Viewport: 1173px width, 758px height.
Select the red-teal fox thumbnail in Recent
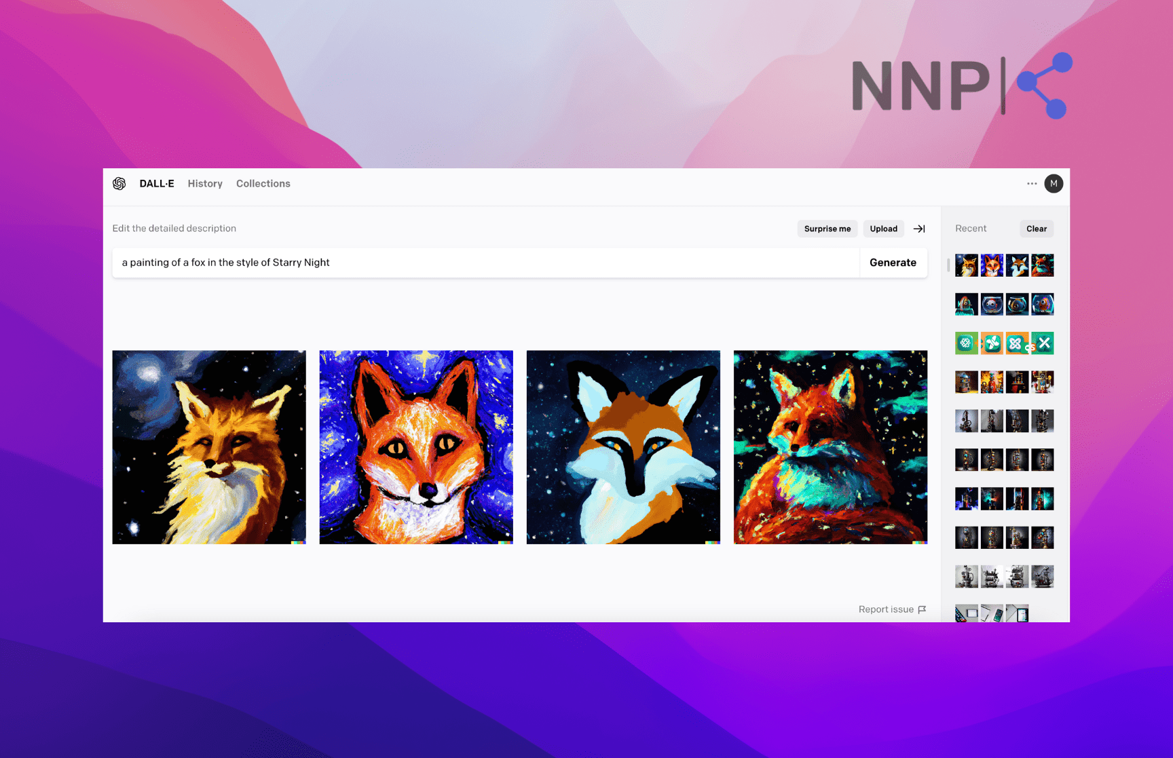(1043, 265)
